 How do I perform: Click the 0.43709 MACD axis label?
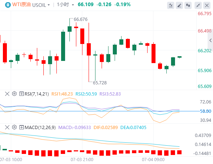203,136
